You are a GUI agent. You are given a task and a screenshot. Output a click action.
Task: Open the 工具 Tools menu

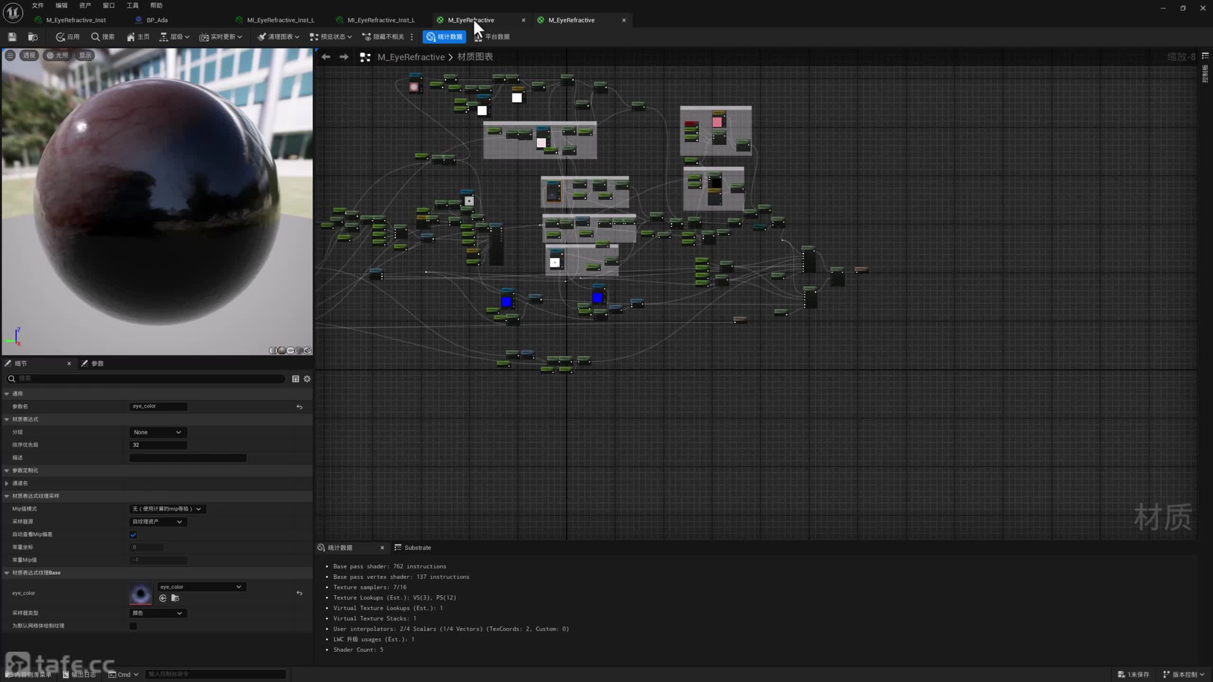coord(133,6)
